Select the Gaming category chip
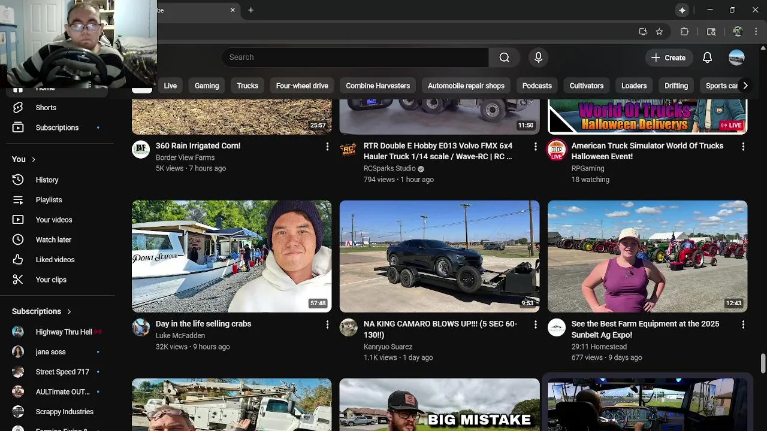 [207, 86]
